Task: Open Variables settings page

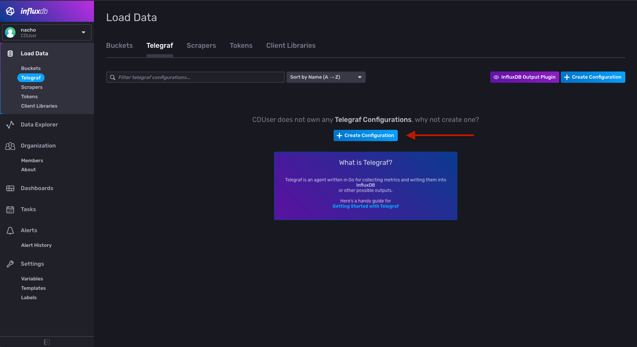Action: click(32, 279)
